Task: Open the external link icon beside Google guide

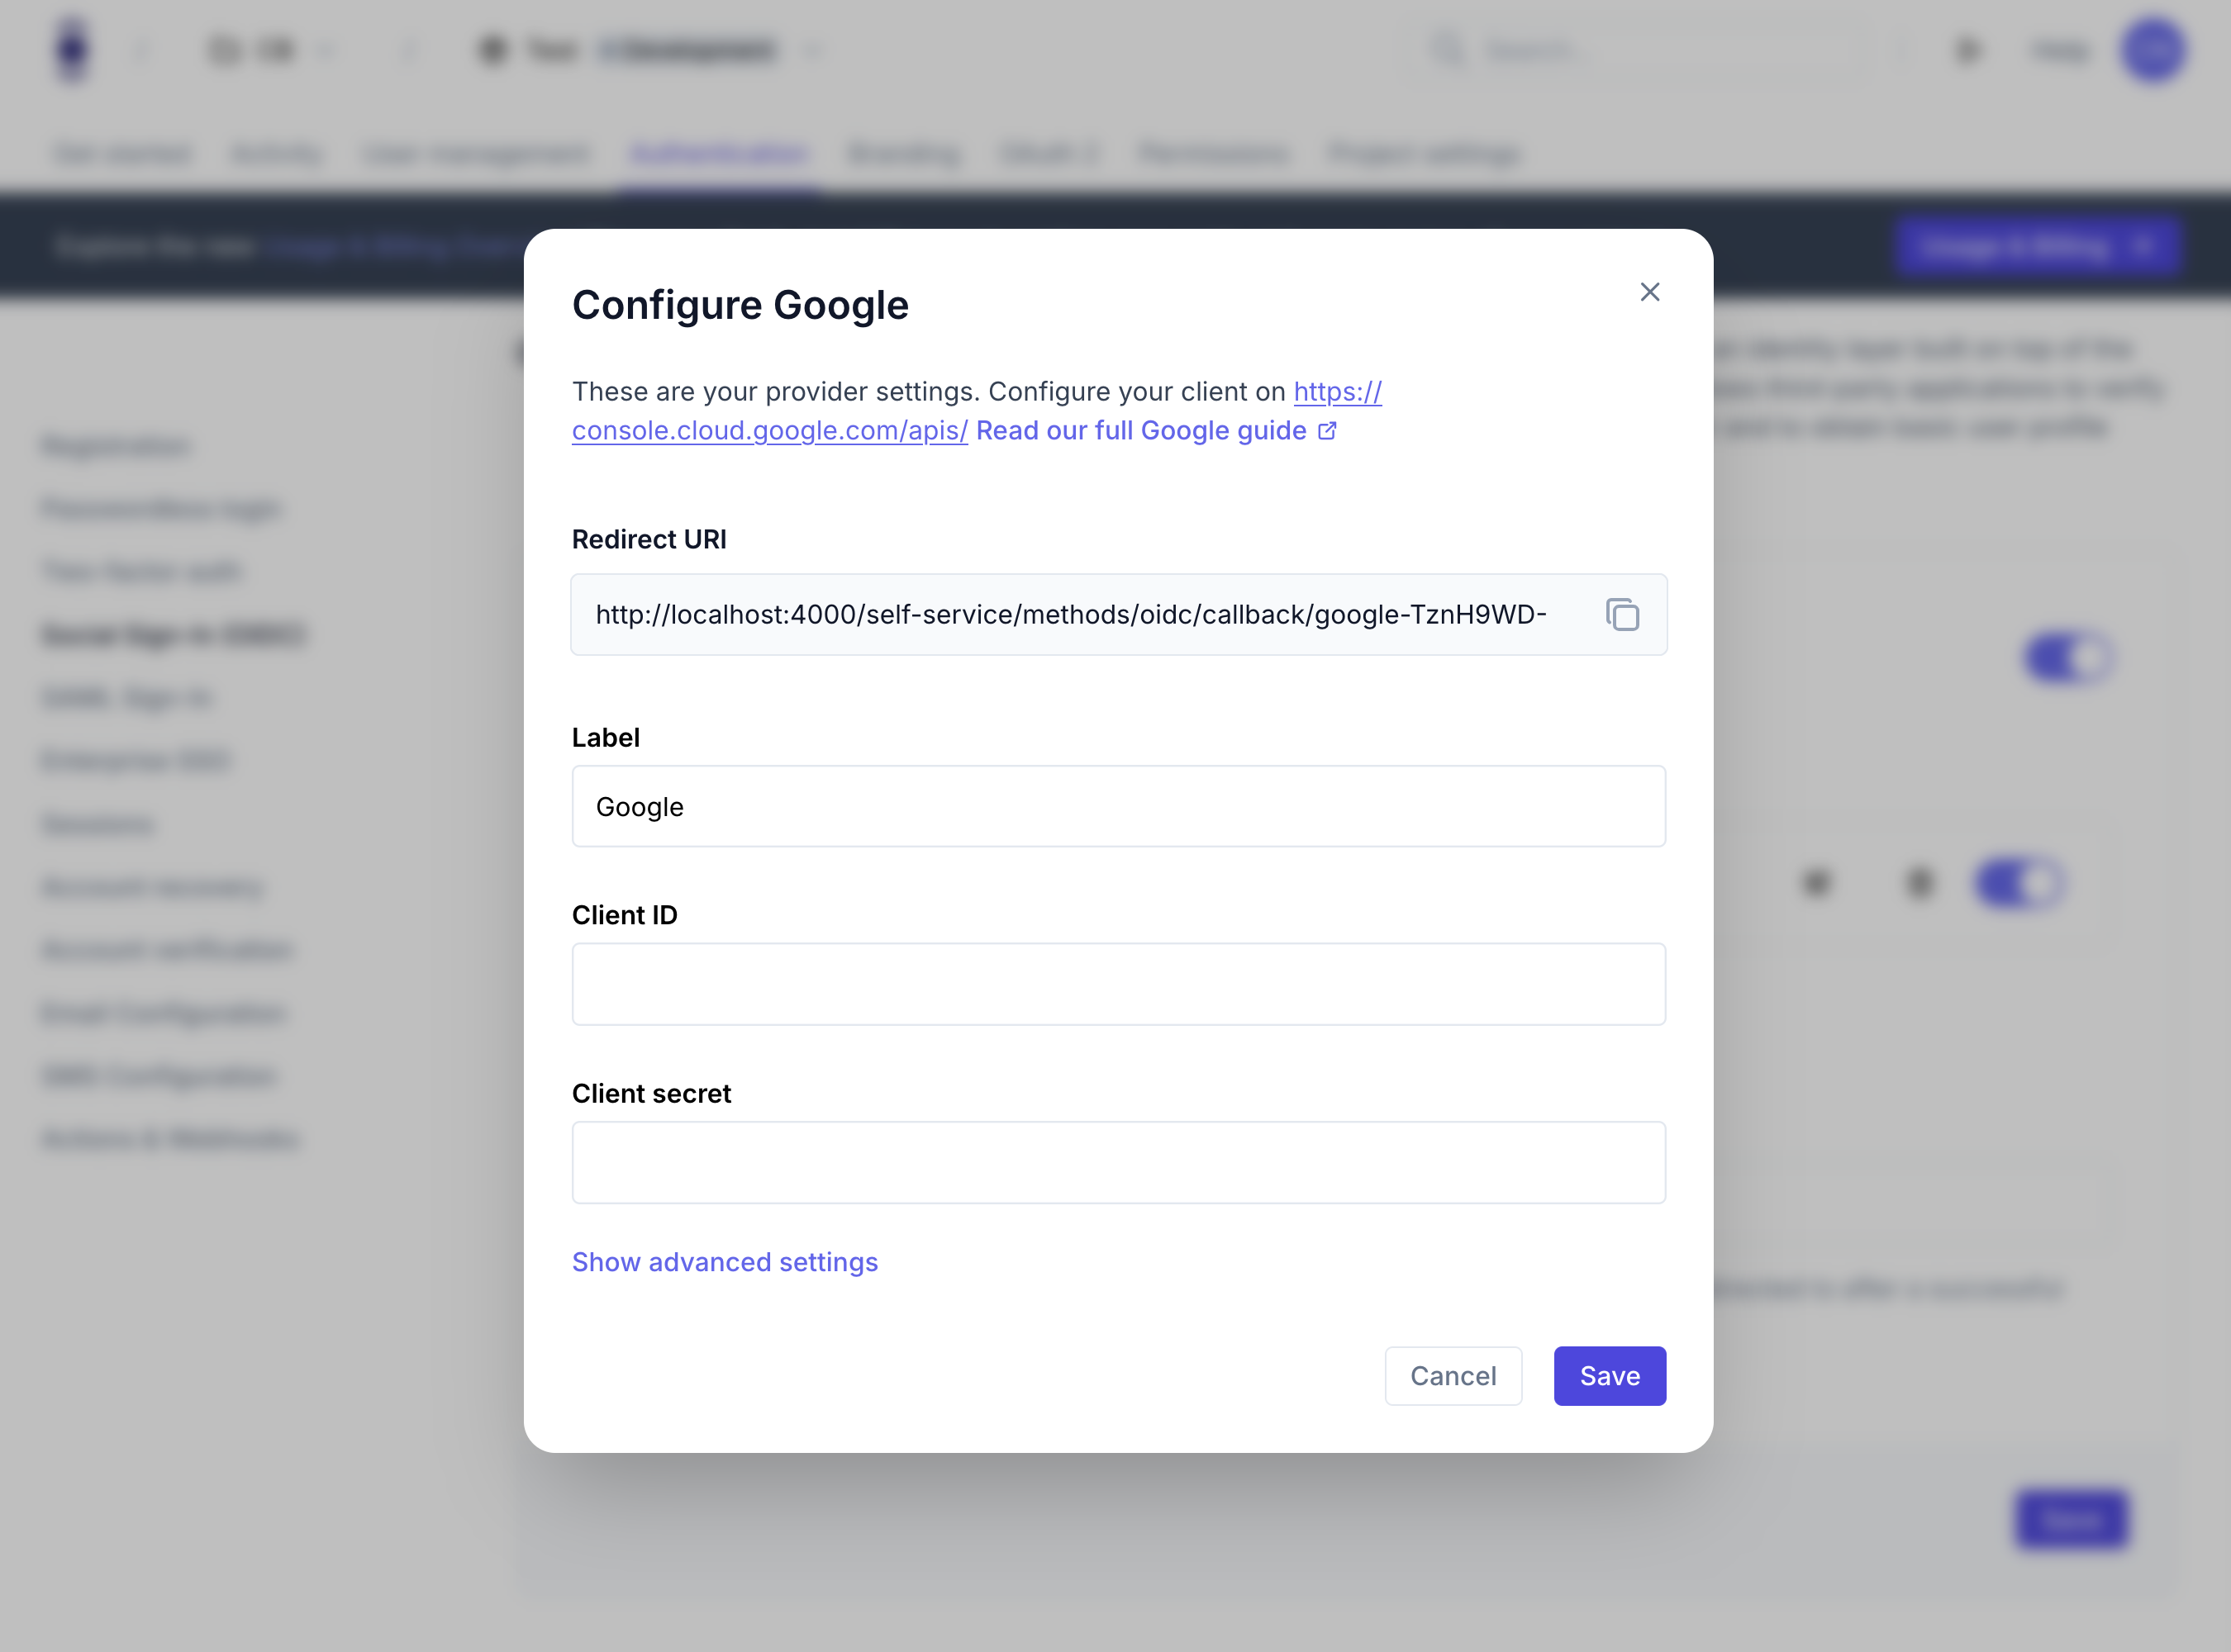Action: (x=1328, y=430)
